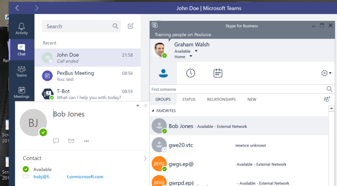This screenshot has height=186, width=337.
Task: Click the PexBus Meeting calendar avatar
Action: 47,76
